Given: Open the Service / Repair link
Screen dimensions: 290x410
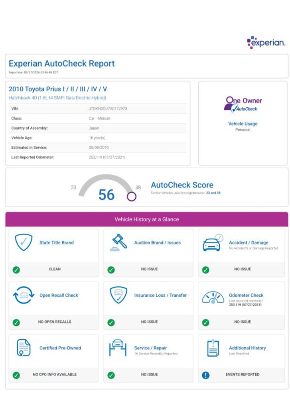Looking at the screenshot, I should point(150,348).
